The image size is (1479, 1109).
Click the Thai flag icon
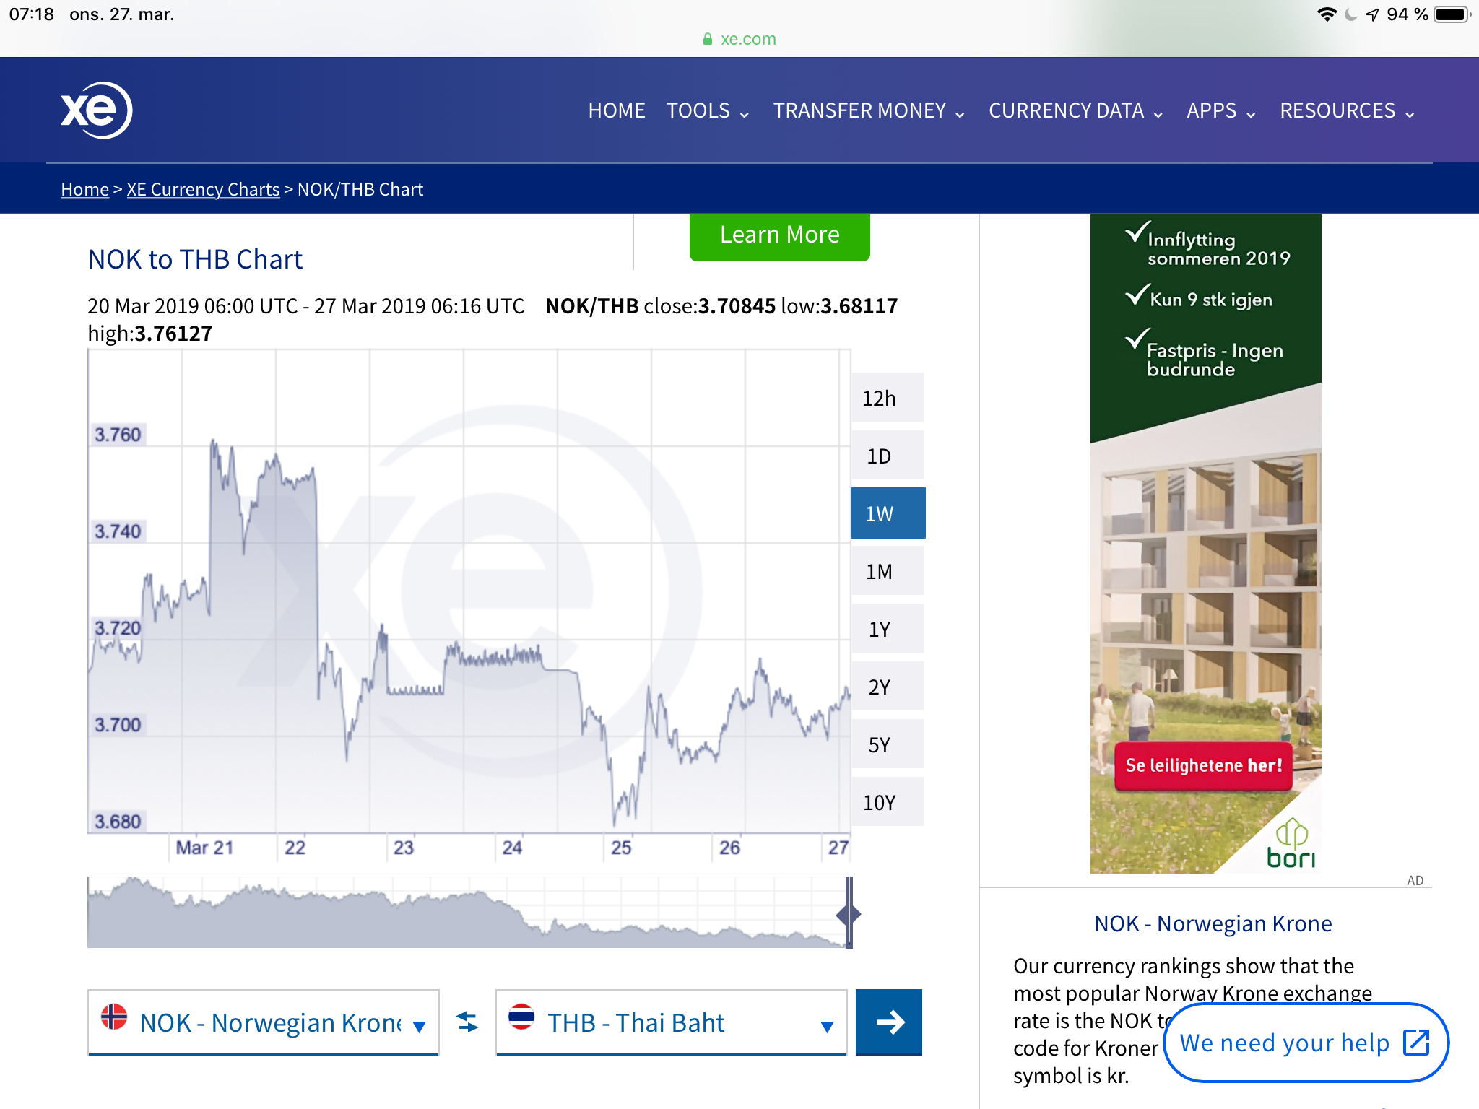521,1017
